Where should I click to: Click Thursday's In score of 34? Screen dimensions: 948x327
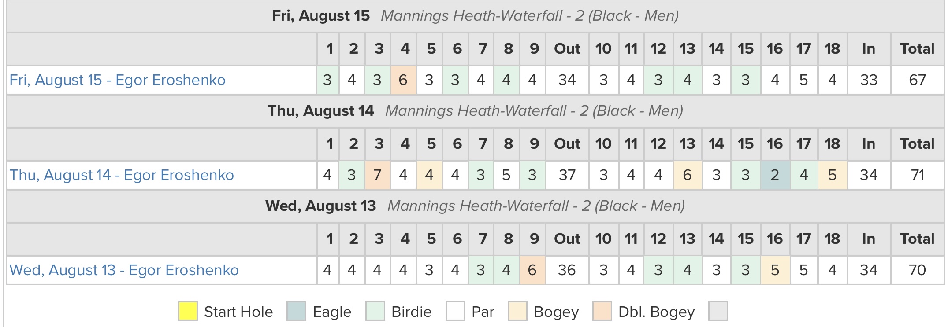[869, 175]
